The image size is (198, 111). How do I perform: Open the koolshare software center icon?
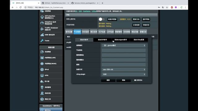pyautogui.click(x=42, y=110)
